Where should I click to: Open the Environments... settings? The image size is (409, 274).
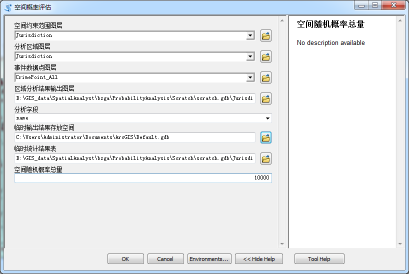coord(209,259)
